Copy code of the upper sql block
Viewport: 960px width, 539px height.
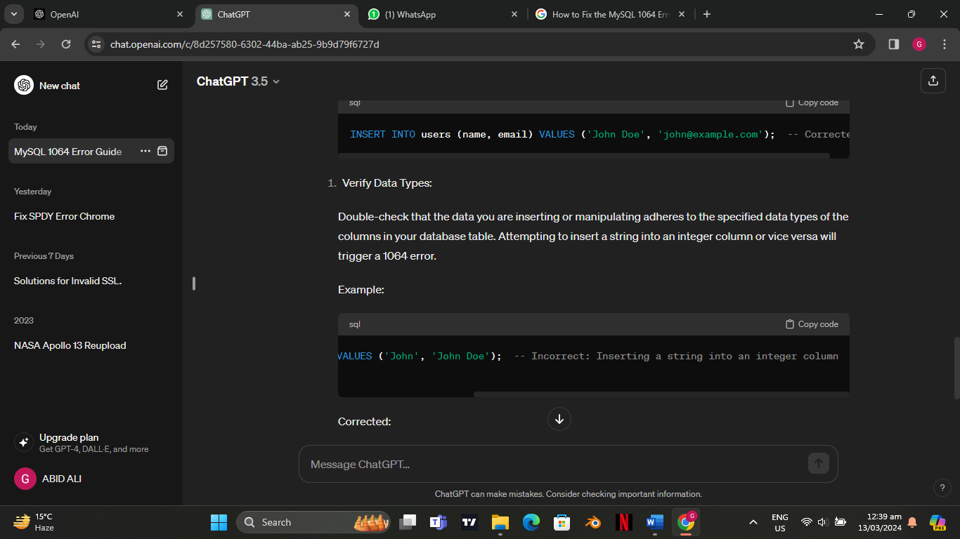point(812,102)
